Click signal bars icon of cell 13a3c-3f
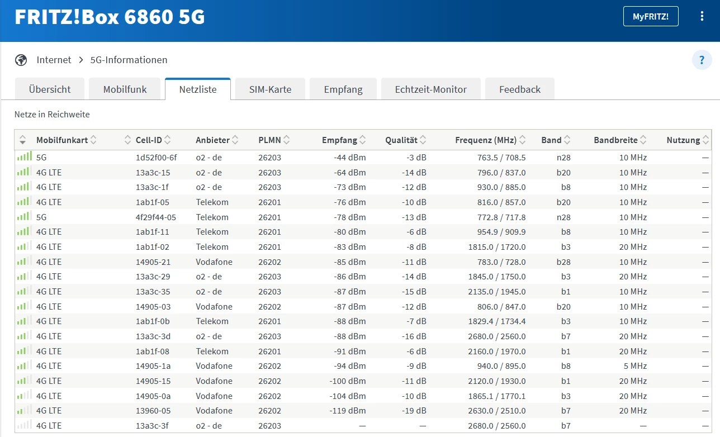Image resolution: width=720 pixels, height=437 pixels. click(x=24, y=426)
